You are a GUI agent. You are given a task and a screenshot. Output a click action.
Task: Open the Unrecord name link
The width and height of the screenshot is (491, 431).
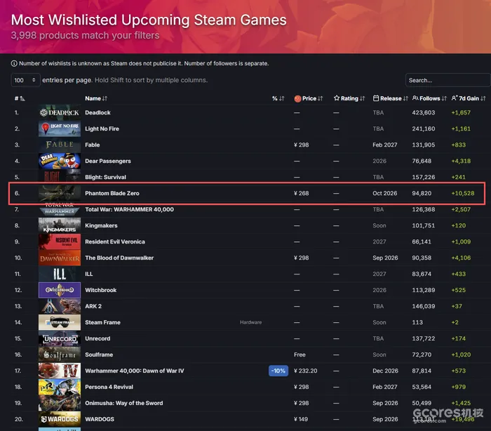97,338
